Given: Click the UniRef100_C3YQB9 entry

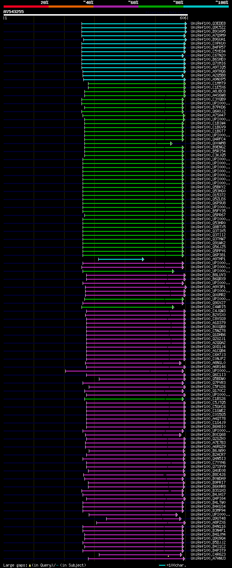Looking at the screenshot, I should coord(208,99).
